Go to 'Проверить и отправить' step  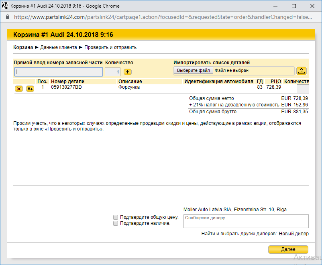pos(110,47)
